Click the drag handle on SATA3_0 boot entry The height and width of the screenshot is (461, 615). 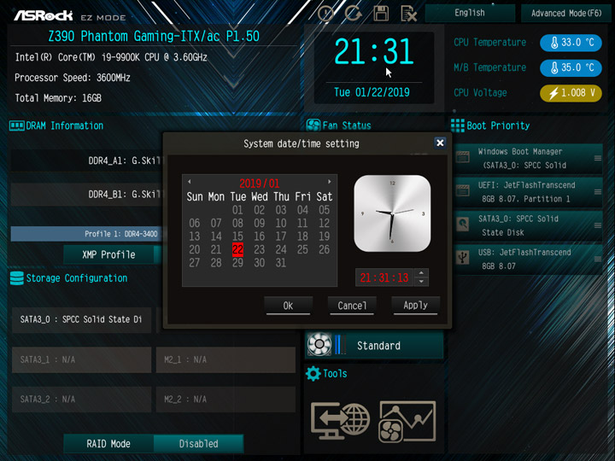[x=598, y=225]
